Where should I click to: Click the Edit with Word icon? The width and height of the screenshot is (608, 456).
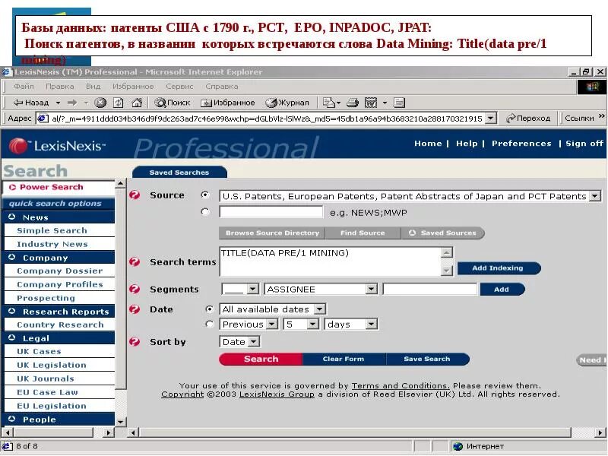(x=371, y=103)
